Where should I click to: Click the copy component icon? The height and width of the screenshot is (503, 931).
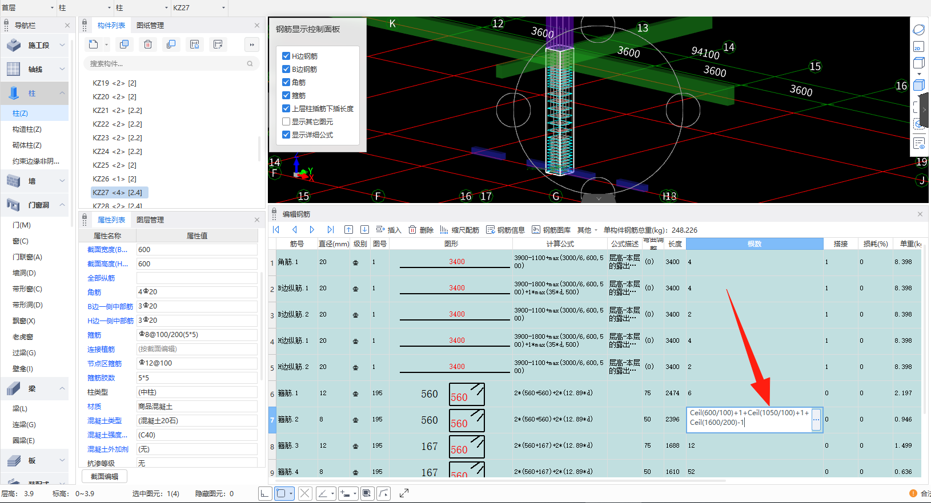124,44
